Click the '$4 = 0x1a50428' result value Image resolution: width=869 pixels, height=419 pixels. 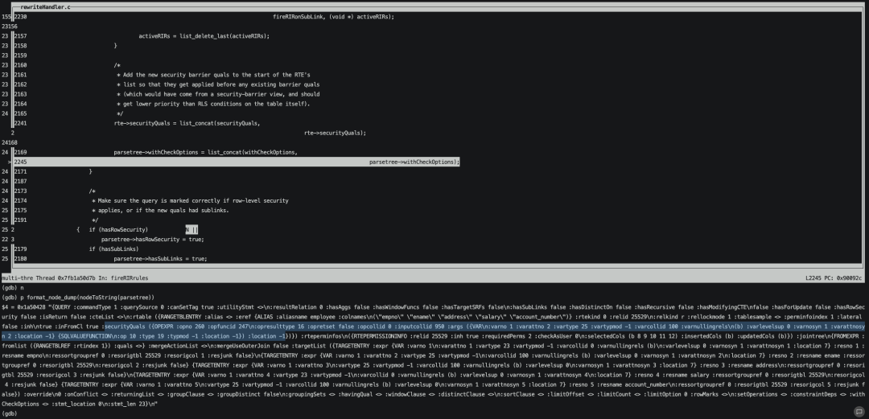24,307
